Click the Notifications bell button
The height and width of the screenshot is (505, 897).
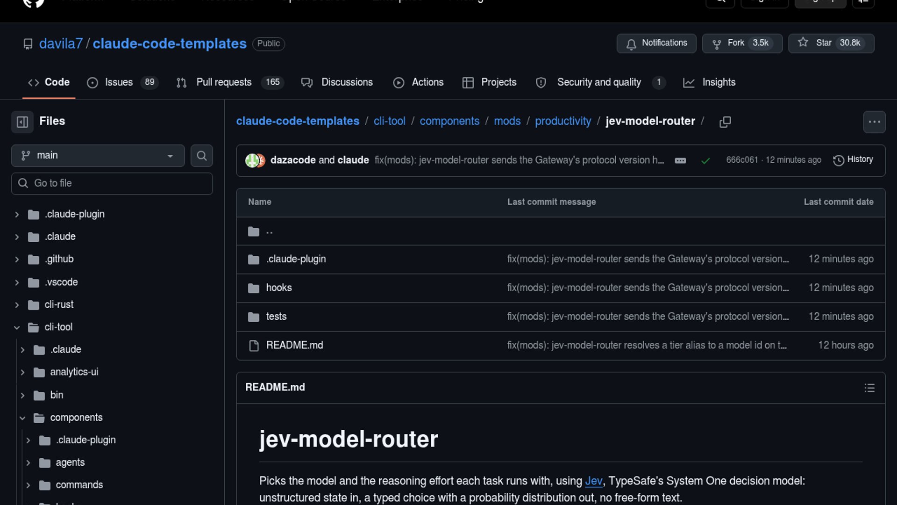656,43
